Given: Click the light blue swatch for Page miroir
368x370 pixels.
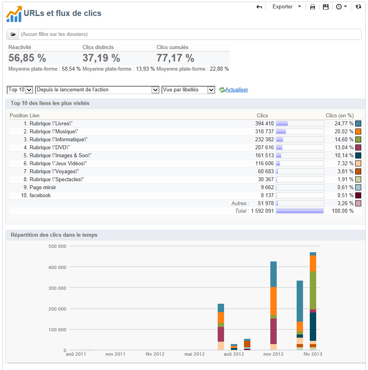Looking at the screenshot, I should (x=358, y=187).
